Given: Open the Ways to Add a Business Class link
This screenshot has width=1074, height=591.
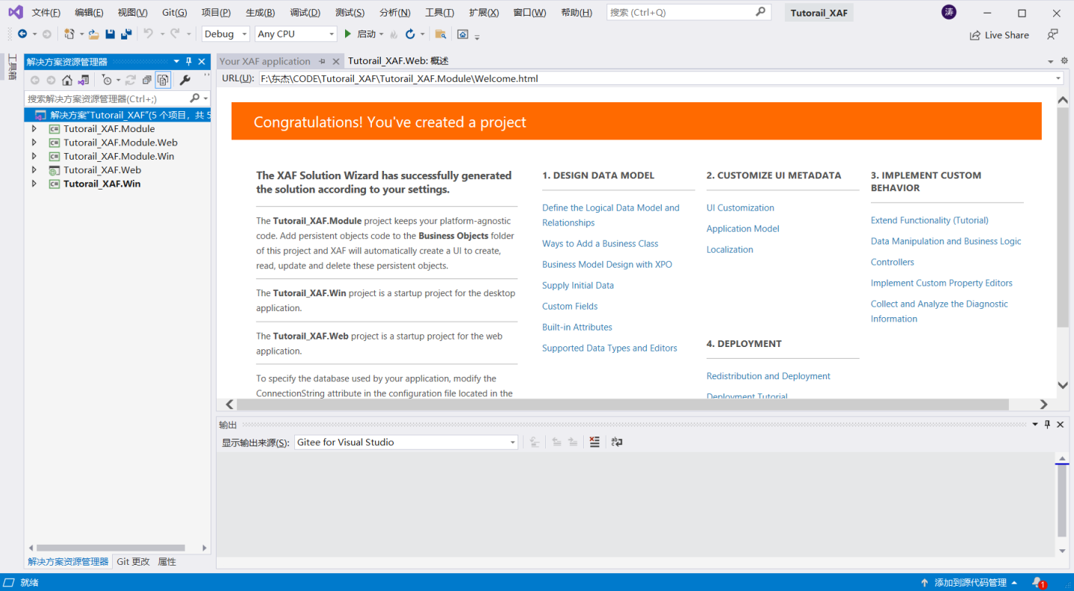Looking at the screenshot, I should click(600, 243).
